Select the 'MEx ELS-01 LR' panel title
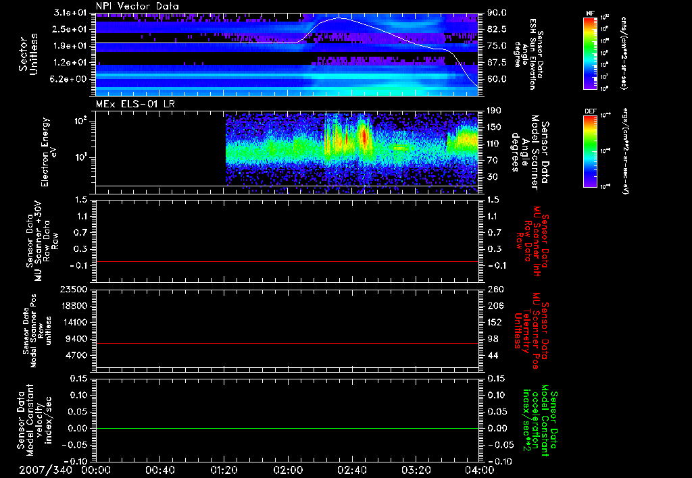Viewport: 692px width, 478px height. [x=134, y=104]
